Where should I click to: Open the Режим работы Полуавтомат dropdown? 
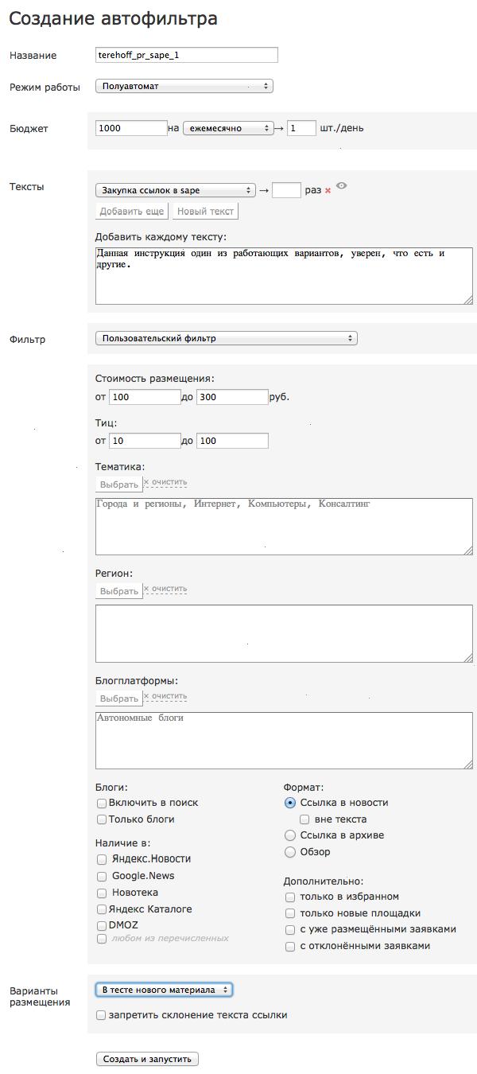coord(184,86)
